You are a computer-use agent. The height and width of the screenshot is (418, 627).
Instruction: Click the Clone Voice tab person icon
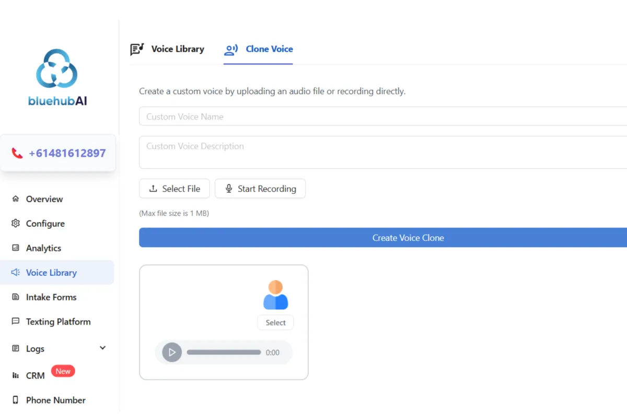point(231,50)
